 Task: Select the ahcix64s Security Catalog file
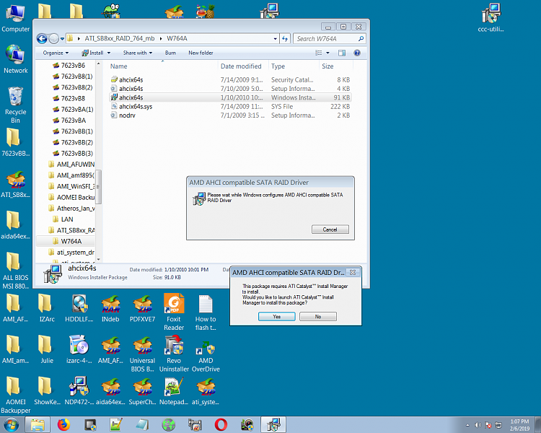point(230,80)
